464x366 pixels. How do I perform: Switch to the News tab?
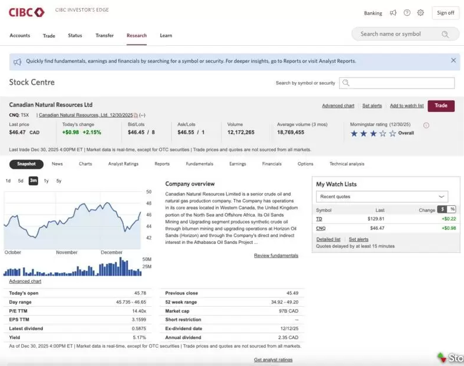point(57,164)
